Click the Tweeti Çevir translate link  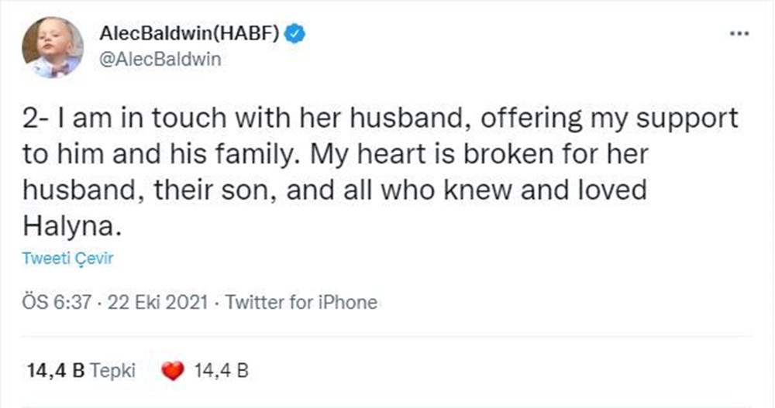67,259
